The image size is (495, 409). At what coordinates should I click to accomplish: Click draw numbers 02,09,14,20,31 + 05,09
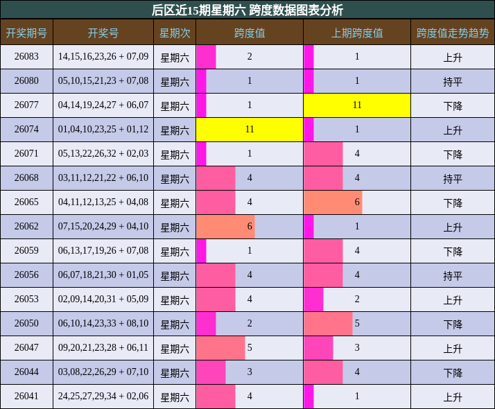[x=103, y=299]
